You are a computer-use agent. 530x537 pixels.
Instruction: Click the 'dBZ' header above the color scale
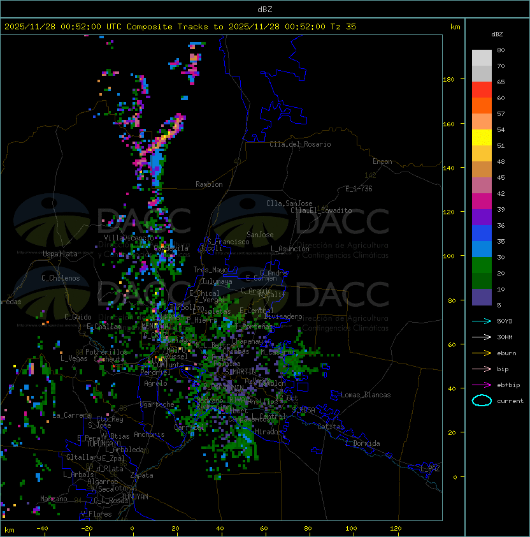point(497,34)
